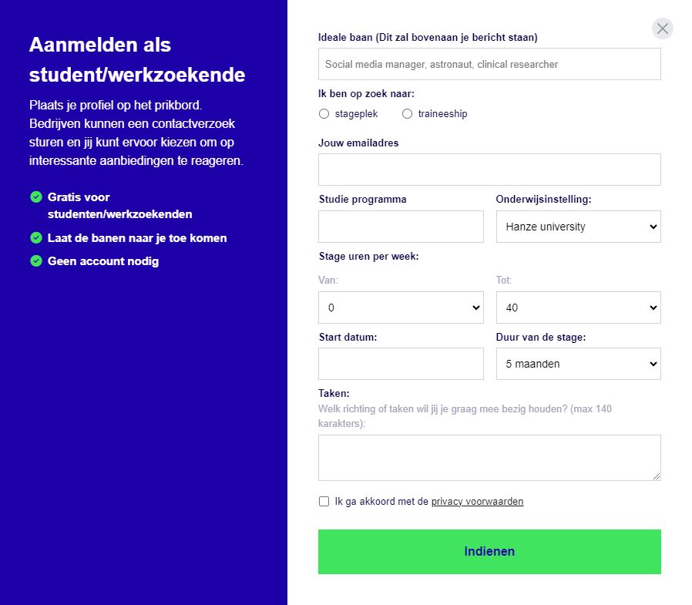This screenshot has width=692, height=605.
Task: Open the privacy voorwaarden link
Action: (477, 502)
